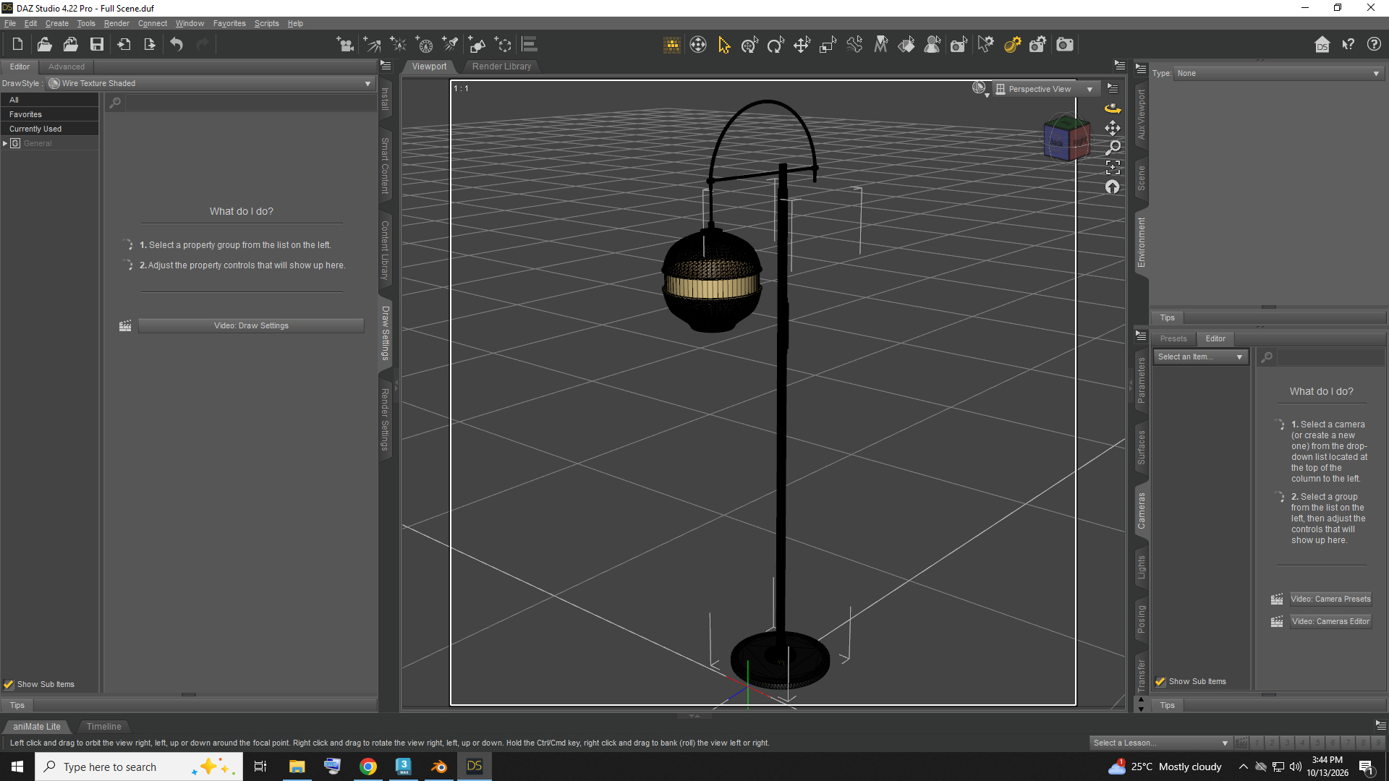Click the Video: Cameras Editor button

coord(1330,621)
